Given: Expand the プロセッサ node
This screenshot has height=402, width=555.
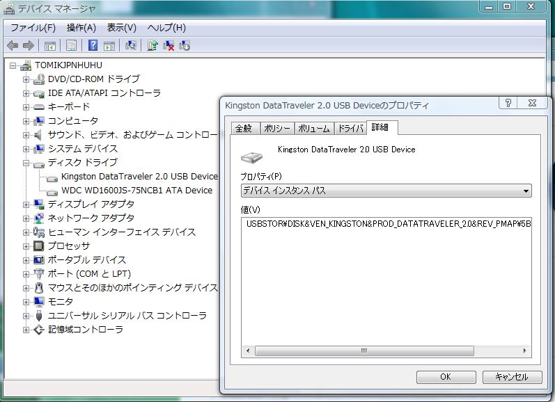Looking at the screenshot, I should (x=26, y=246).
